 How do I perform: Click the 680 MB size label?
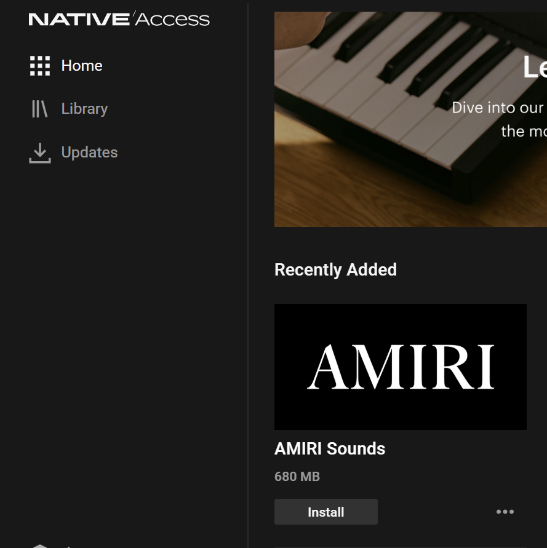[297, 477]
